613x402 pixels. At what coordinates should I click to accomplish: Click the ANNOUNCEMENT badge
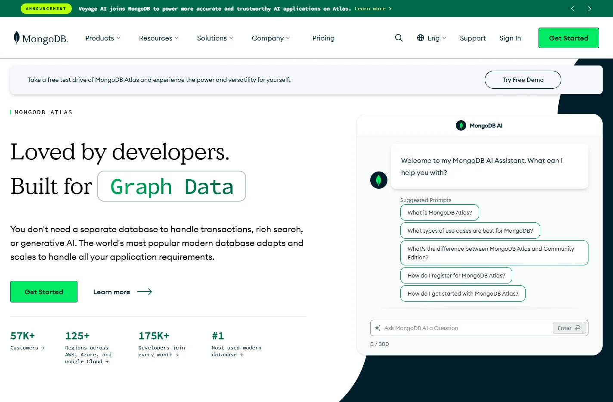click(46, 9)
